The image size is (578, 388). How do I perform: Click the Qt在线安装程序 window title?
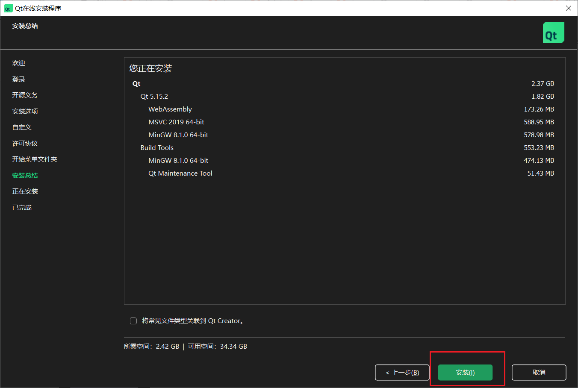coord(38,9)
